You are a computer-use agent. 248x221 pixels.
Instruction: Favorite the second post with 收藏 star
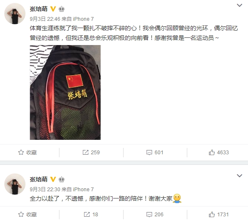click(x=27, y=215)
